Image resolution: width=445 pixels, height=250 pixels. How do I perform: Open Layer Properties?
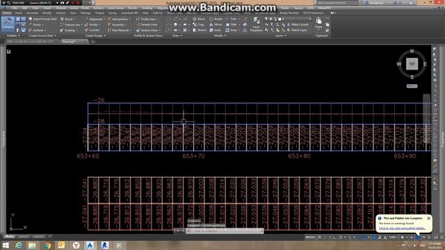click(256, 24)
